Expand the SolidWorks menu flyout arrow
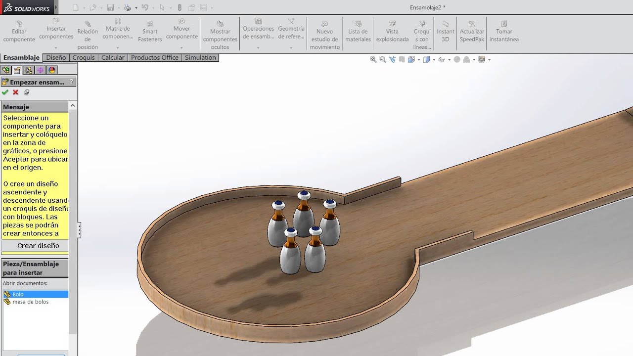633x356 pixels. pyautogui.click(x=55, y=8)
